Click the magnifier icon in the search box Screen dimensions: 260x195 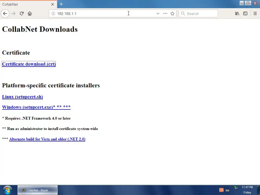pyautogui.click(x=183, y=13)
